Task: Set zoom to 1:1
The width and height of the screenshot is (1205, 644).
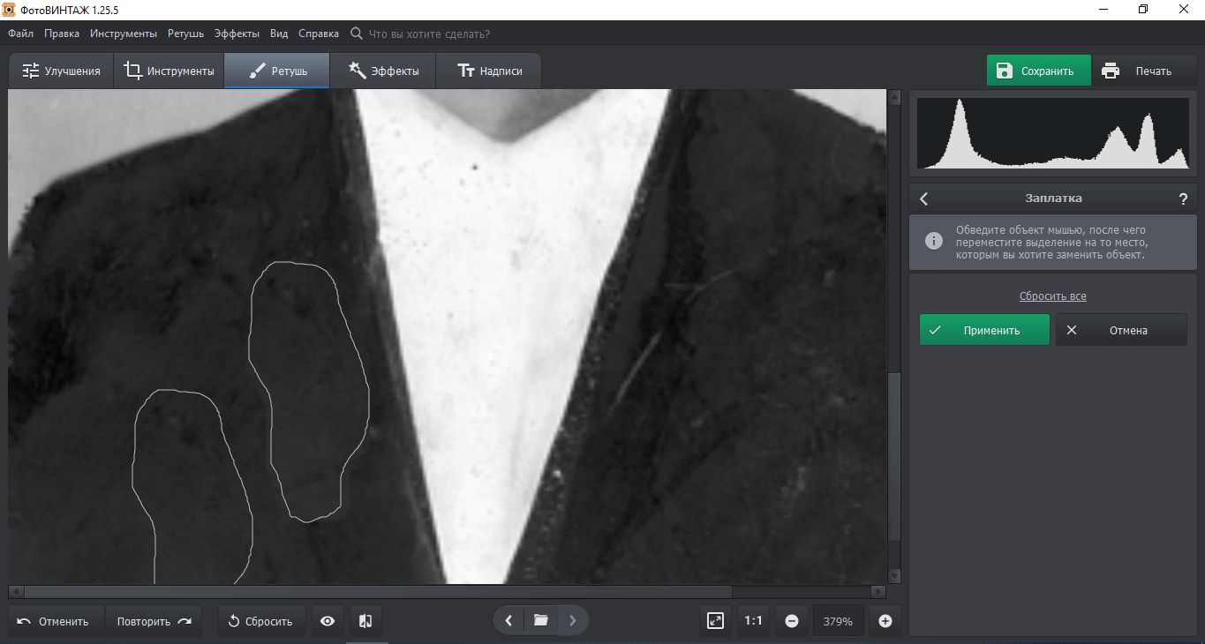Action: point(753,621)
